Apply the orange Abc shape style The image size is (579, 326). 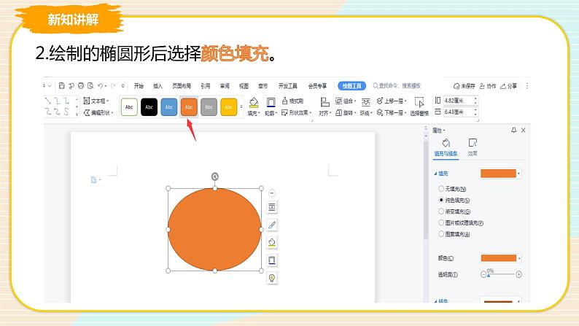point(189,107)
